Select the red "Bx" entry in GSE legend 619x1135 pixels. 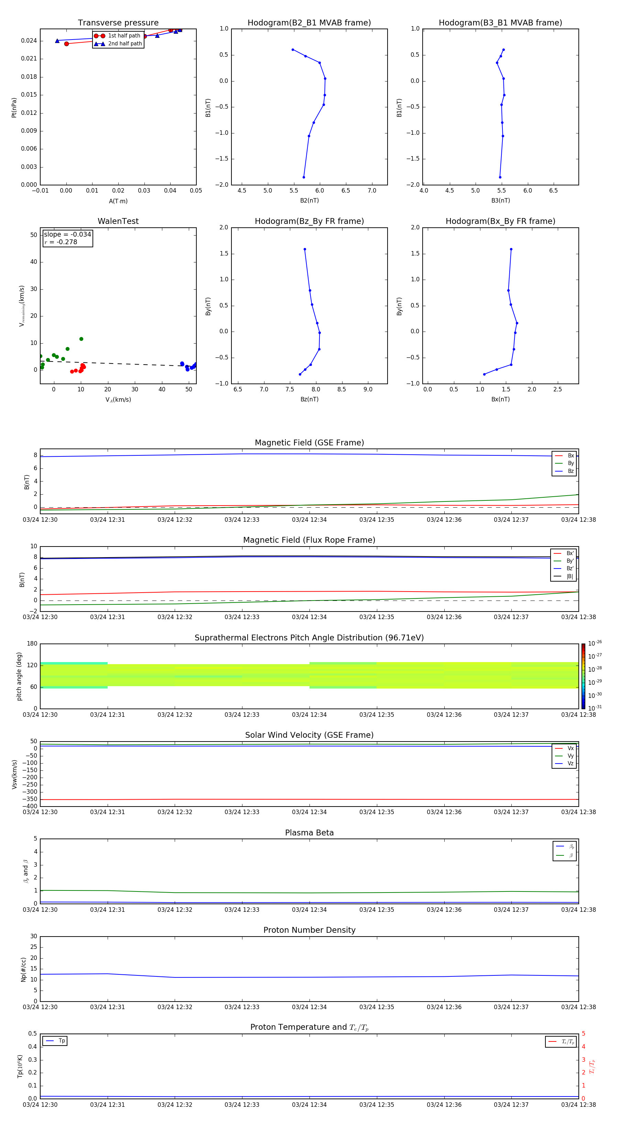click(564, 456)
